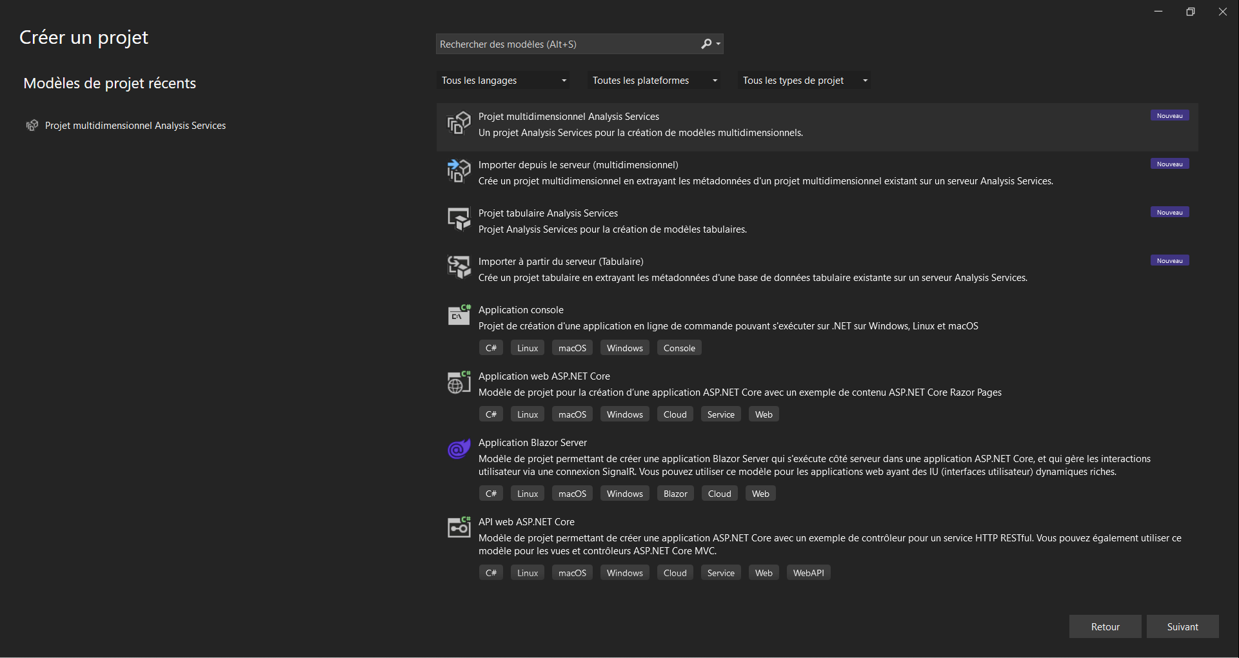This screenshot has width=1239, height=658.
Task: Click the Nouveau badge on Importer depuis le serveur row
Action: click(x=1169, y=164)
